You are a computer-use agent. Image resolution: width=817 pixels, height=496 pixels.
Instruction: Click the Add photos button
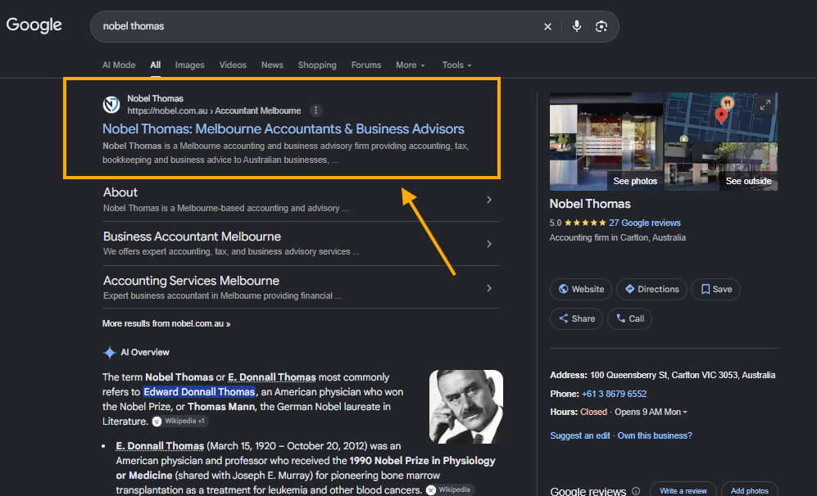click(749, 490)
